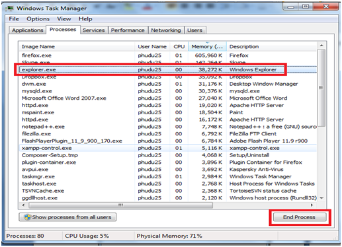
Task: Click the horizontal scrollbar thumb
Action: [x=121, y=205]
